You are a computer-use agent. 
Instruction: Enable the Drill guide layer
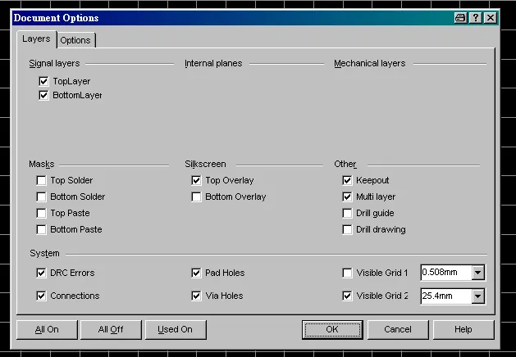pos(347,213)
